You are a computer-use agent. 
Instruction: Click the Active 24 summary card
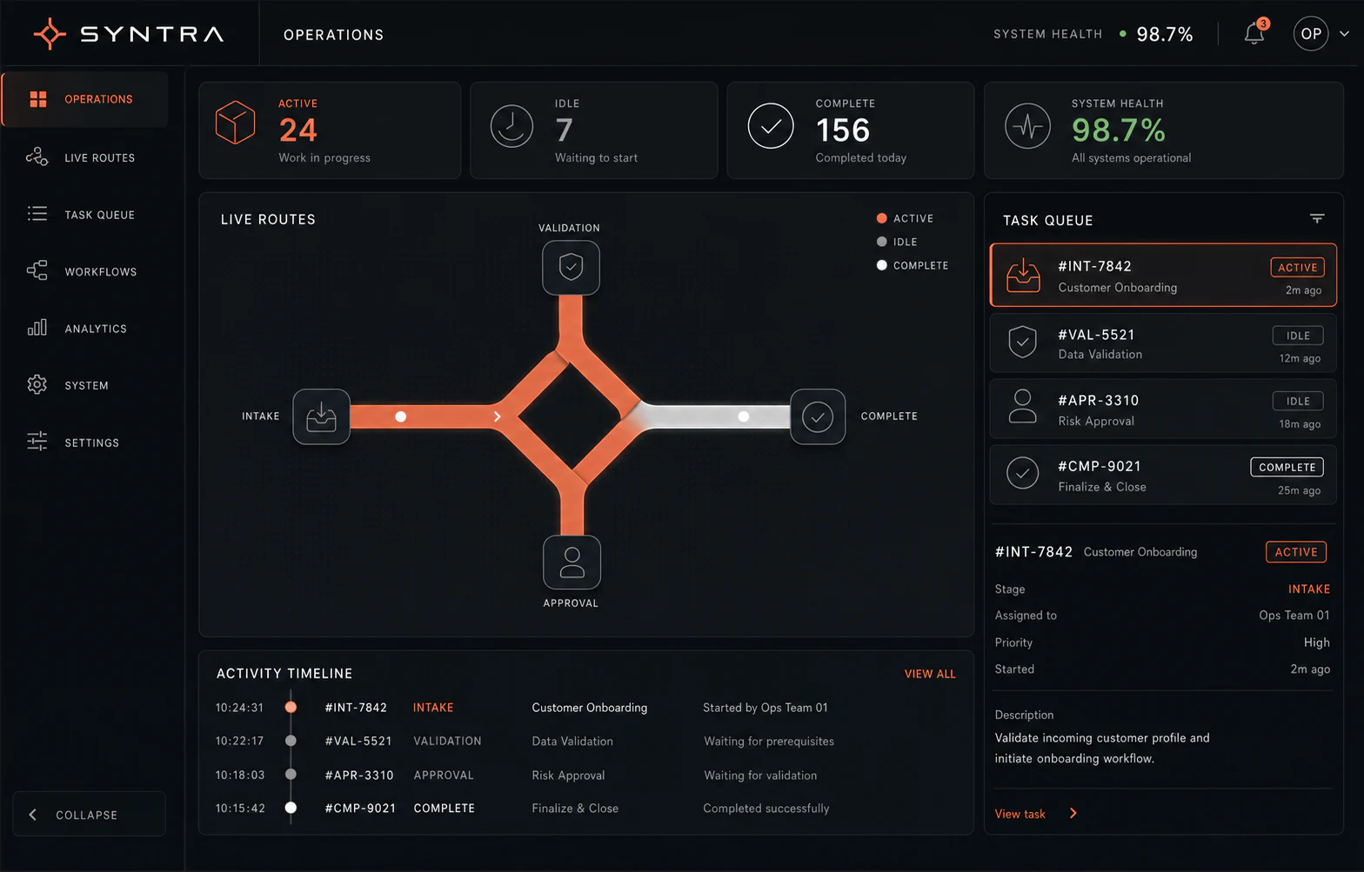point(330,130)
